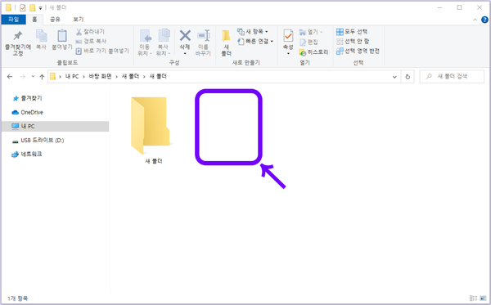Open 히스토리 in the ribbon
The width and height of the screenshot is (491, 305).
click(x=313, y=52)
